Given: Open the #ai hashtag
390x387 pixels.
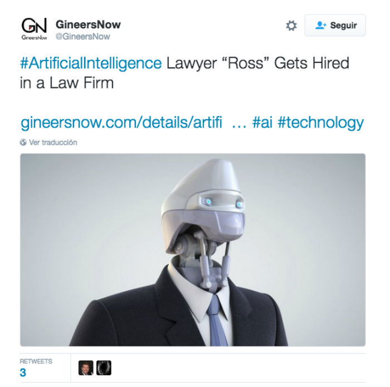Looking at the screenshot, I should tap(262, 122).
